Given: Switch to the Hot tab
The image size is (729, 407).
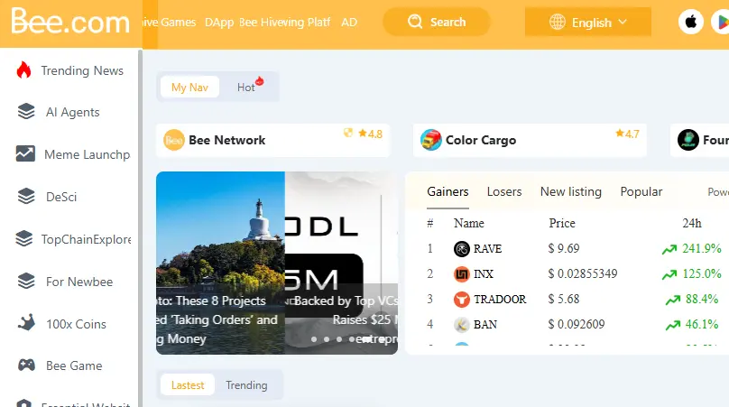Looking at the screenshot, I should click(248, 87).
